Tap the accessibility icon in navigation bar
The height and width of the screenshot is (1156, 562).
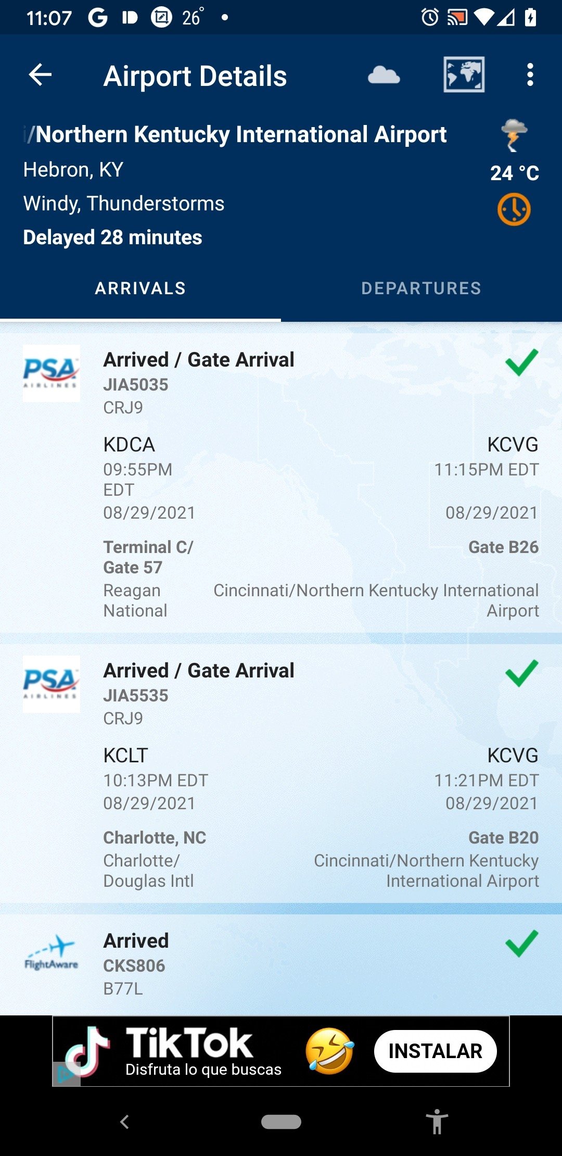point(437,1122)
